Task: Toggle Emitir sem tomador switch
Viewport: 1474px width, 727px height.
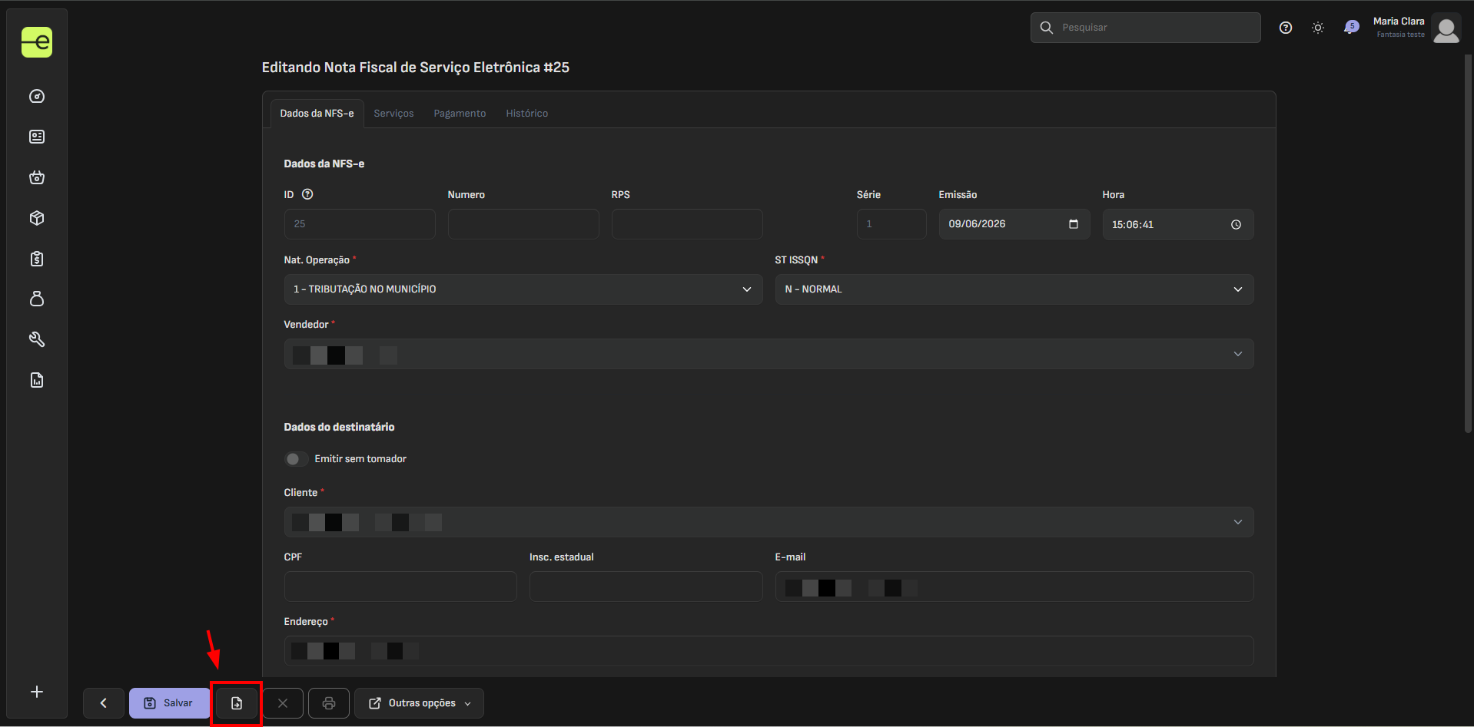Action: point(296,459)
